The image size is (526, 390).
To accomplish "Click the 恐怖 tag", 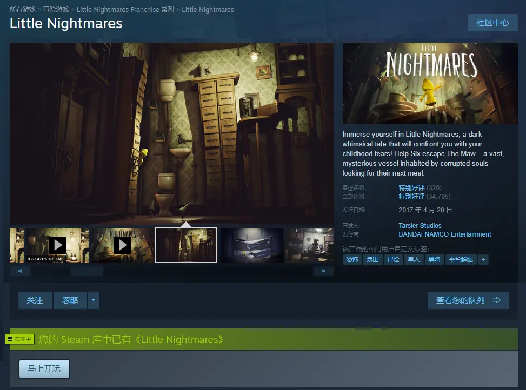I will click(x=352, y=259).
